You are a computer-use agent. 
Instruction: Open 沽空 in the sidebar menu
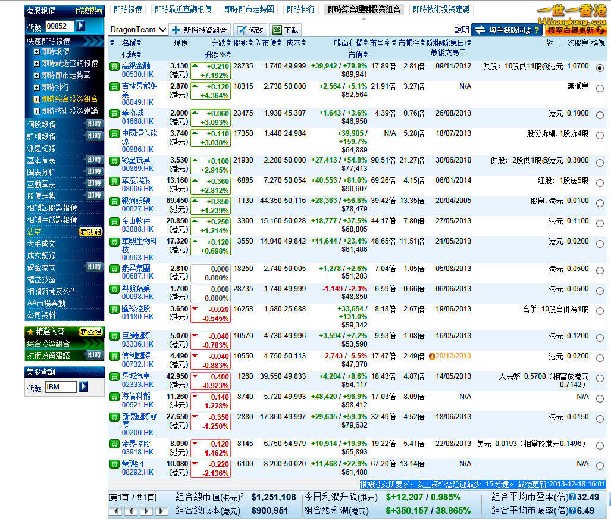click(x=35, y=232)
